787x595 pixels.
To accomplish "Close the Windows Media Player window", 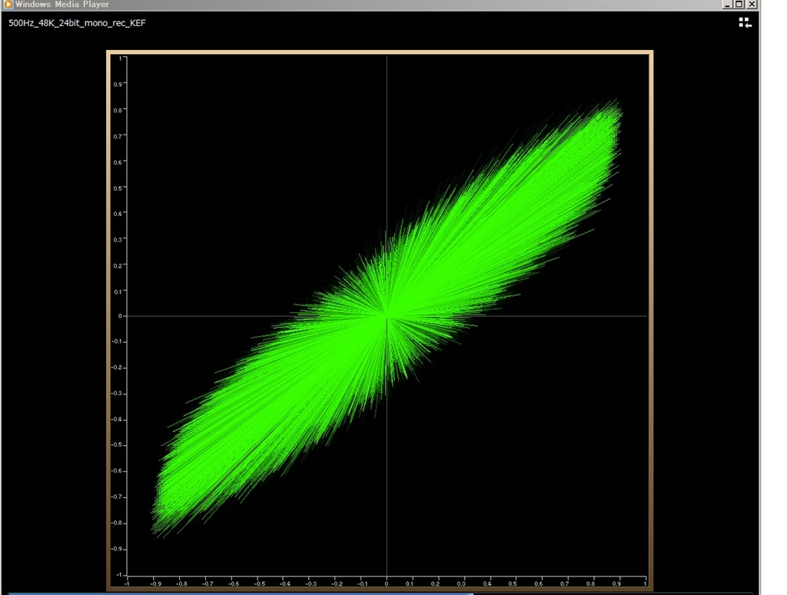I will 752,5.
